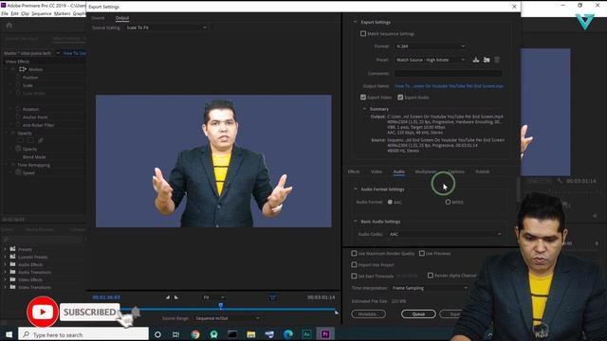Collapse the Export Settings section
The height and width of the screenshot is (341, 607).
tap(355, 22)
